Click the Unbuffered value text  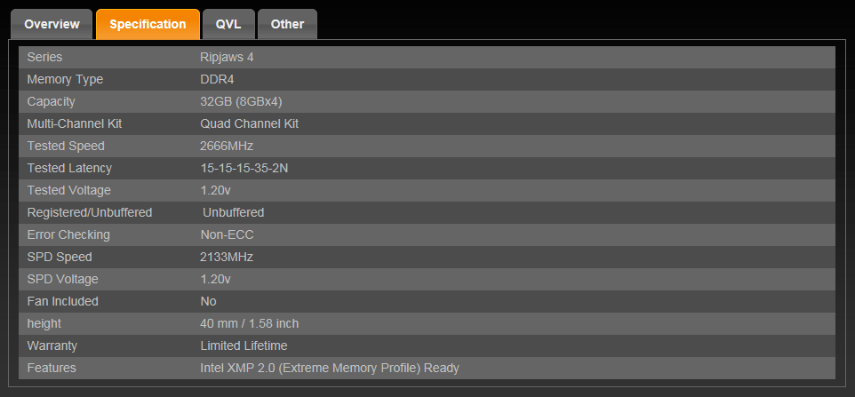point(233,212)
